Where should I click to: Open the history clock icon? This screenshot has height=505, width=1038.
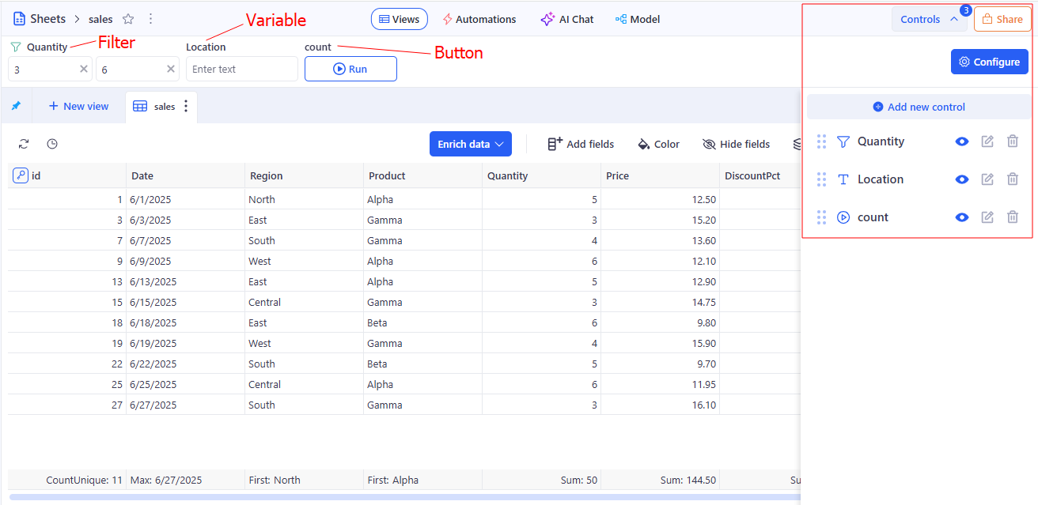click(52, 144)
